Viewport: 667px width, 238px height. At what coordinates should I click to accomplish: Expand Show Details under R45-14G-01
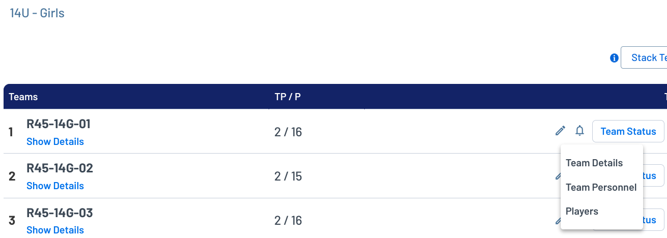coord(55,142)
